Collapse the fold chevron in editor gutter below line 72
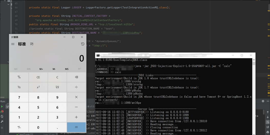270x135 pixels. (x=8, y=62)
